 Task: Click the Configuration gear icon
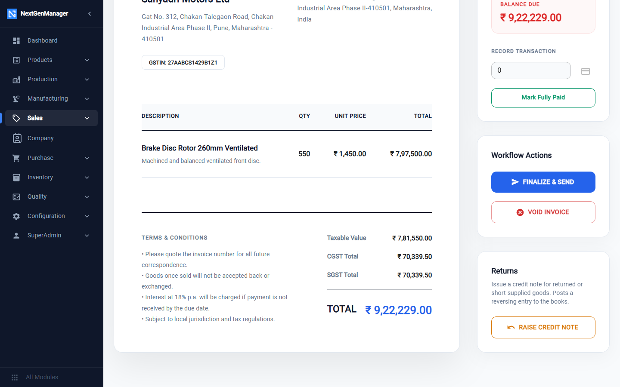16,216
